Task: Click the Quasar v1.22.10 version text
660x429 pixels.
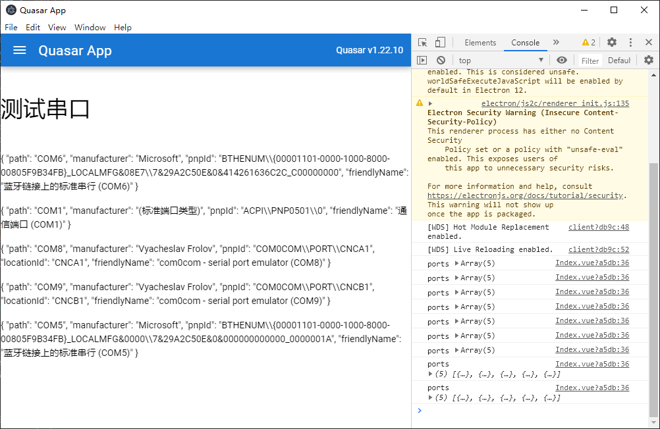Action: 369,51
